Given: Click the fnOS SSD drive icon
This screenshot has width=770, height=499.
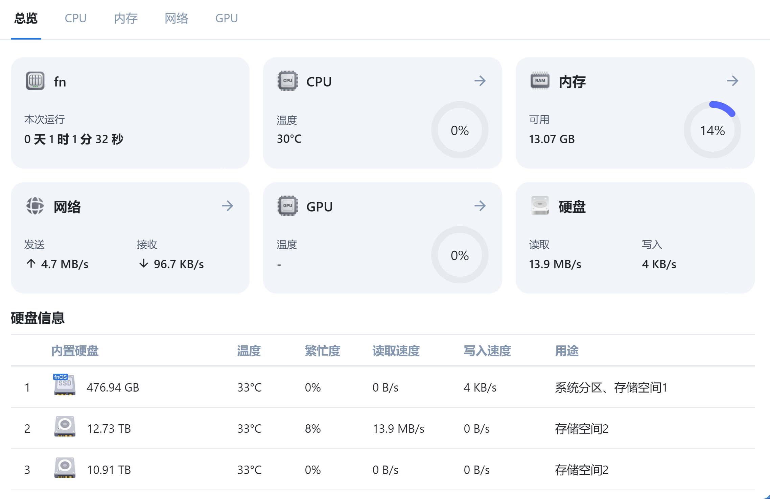Looking at the screenshot, I should coord(64,385).
